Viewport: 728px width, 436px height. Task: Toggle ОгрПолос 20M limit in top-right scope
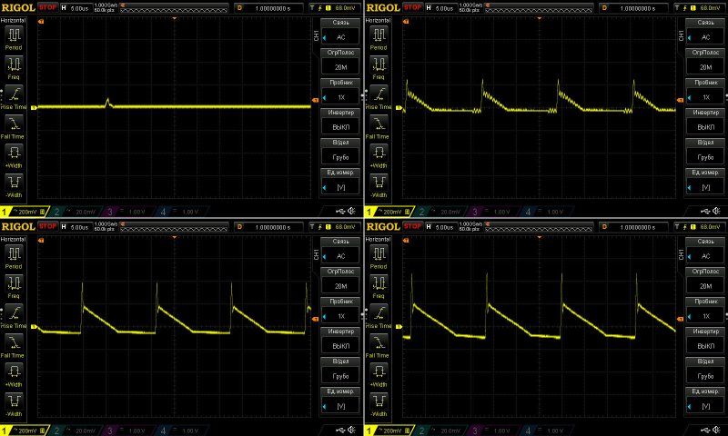pos(705,63)
